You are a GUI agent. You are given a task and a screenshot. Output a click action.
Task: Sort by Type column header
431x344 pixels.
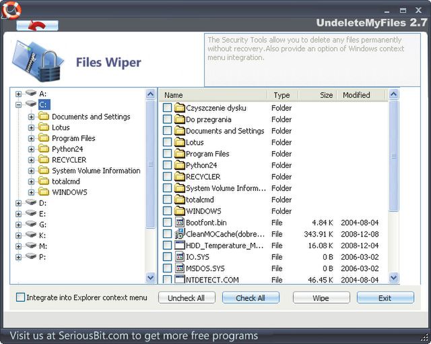283,95
